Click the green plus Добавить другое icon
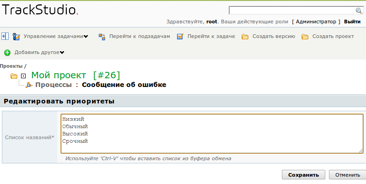This screenshot has width=366, height=184. tap(7, 53)
